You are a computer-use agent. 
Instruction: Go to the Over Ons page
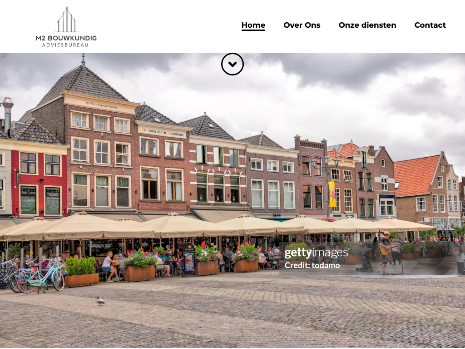tap(302, 25)
